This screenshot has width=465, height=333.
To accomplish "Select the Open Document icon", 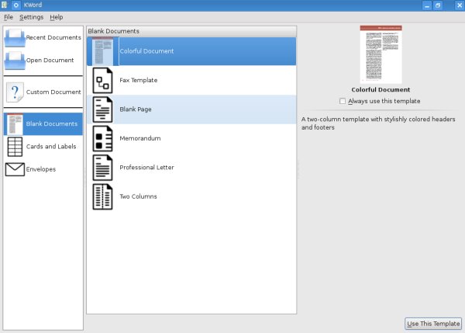I will click(15, 61).
